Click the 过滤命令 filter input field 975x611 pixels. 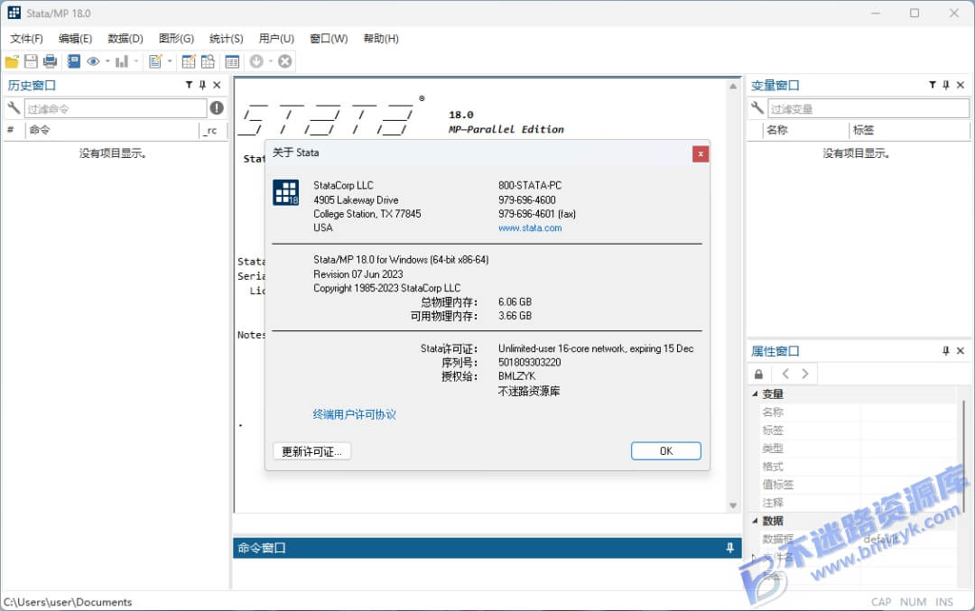pos(116,109)
